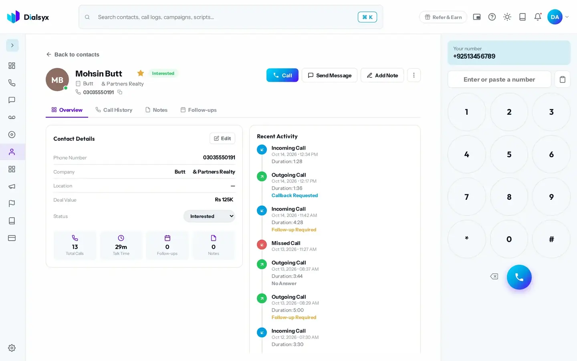The image size is (577, 361).
Task: Click Add Note button
Action: tap(382, 75)
